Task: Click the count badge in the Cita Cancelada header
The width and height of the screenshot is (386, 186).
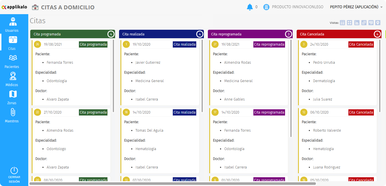Action: (x=377, y=34)
